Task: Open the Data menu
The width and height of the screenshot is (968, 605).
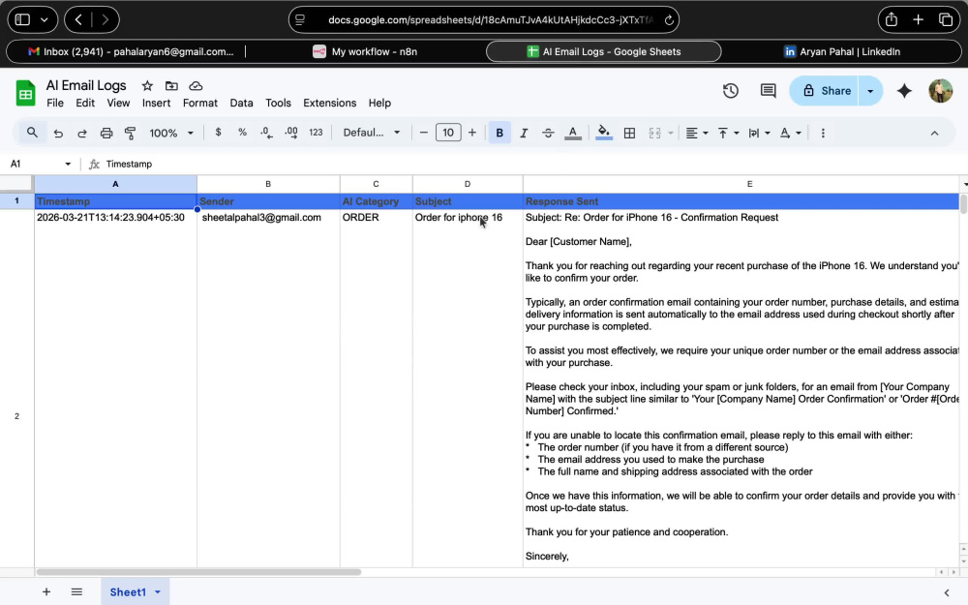Action: [241, 104]
